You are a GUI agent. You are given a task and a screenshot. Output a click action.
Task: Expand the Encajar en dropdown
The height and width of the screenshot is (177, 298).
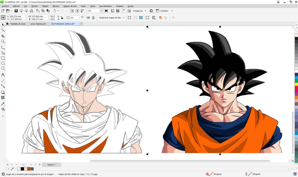click(x=145, y=11)
